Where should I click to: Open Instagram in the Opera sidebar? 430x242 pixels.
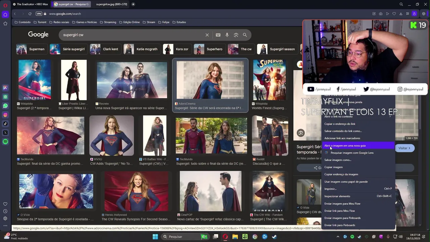pyautogui.click(x=5, y=115)
